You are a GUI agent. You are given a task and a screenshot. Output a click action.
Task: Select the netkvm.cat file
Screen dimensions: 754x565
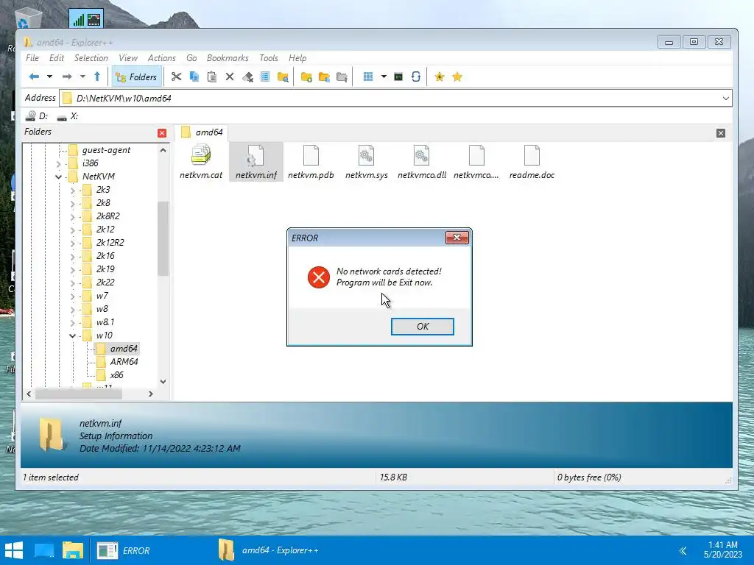pyautogui.click(x=201, y=163)
